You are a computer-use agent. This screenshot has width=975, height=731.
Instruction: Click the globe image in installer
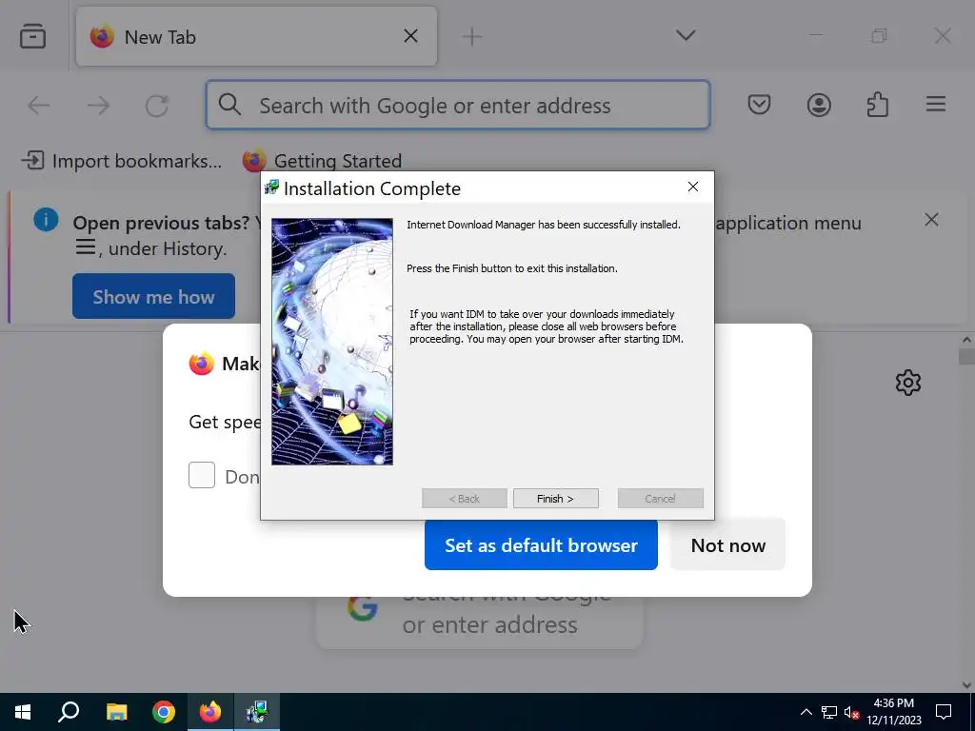332,342
